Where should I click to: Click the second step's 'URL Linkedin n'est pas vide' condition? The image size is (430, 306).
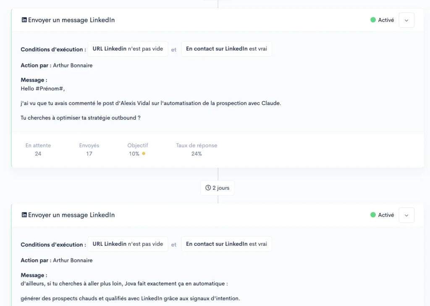tap(128, 244)
